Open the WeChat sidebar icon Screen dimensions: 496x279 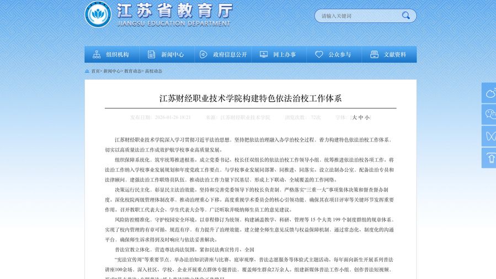489,114
